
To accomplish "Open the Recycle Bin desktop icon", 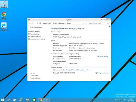I will coord(4,4).
